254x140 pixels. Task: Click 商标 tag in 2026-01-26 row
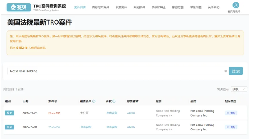point(231,113)
